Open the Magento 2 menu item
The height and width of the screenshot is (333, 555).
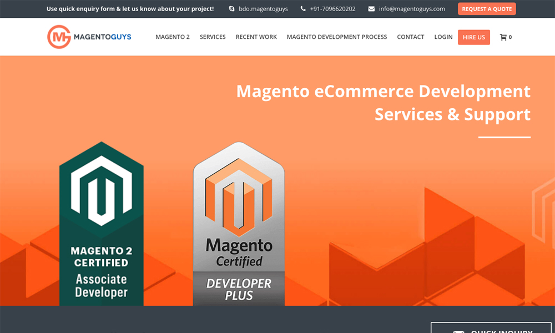[x=173, y=37]
